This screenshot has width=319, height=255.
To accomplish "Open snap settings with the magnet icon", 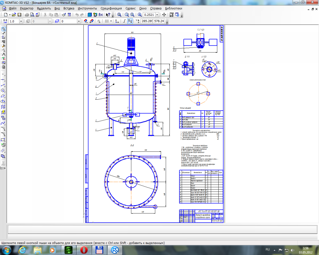I will [86, 21].
